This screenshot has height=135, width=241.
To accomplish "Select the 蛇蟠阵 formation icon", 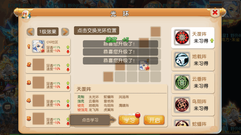I will coord(182,123).
